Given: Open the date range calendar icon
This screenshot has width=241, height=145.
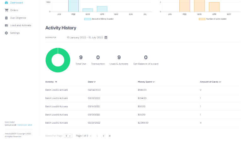Looking at the screenshot, I should pyautogui.click(x=106, y=38).
